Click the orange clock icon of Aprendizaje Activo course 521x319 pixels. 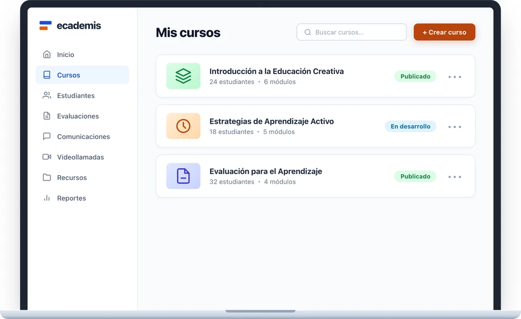pos(183,126)
